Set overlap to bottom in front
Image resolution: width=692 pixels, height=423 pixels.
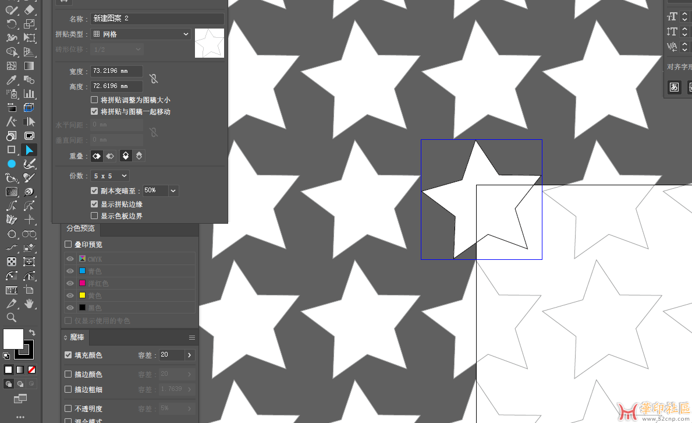coord(139,156)
